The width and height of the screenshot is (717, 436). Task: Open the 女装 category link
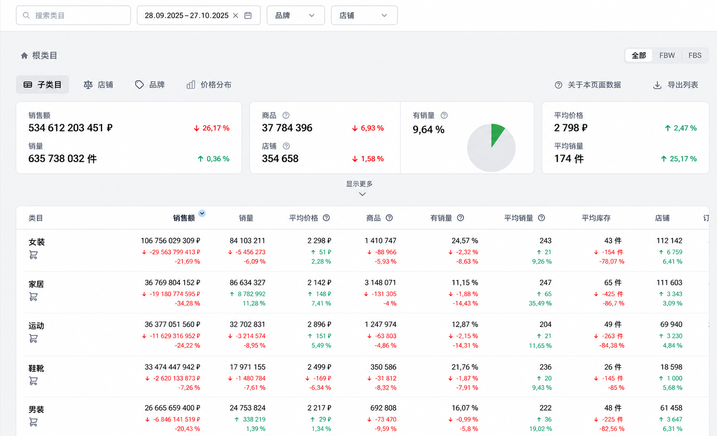point(37,242)
